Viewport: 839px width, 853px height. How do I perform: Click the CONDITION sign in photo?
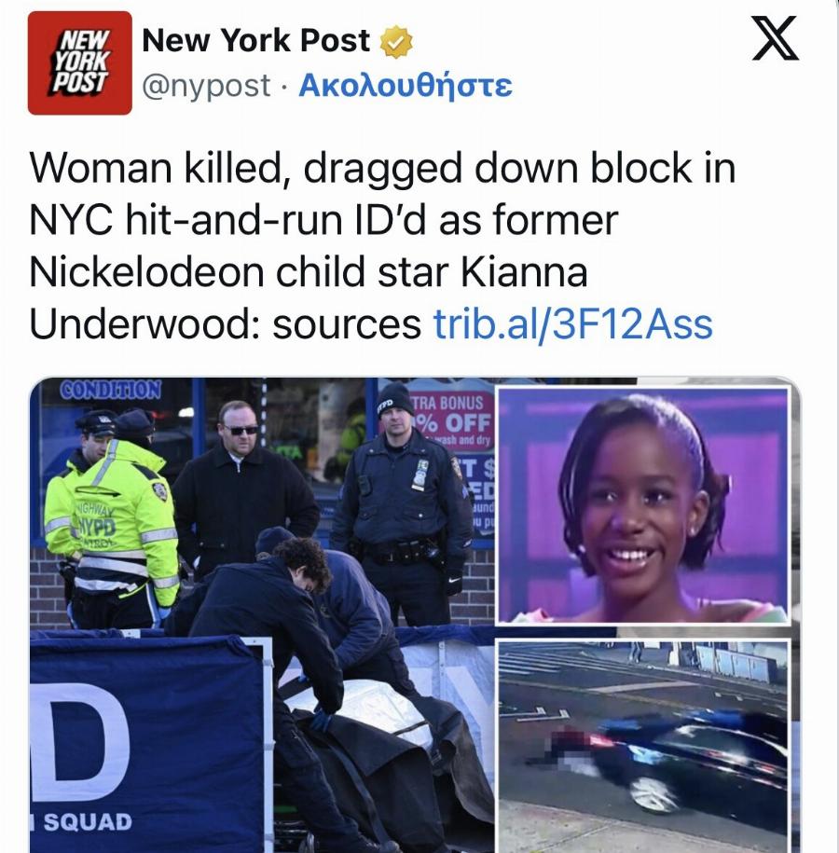tap(110, 390)
